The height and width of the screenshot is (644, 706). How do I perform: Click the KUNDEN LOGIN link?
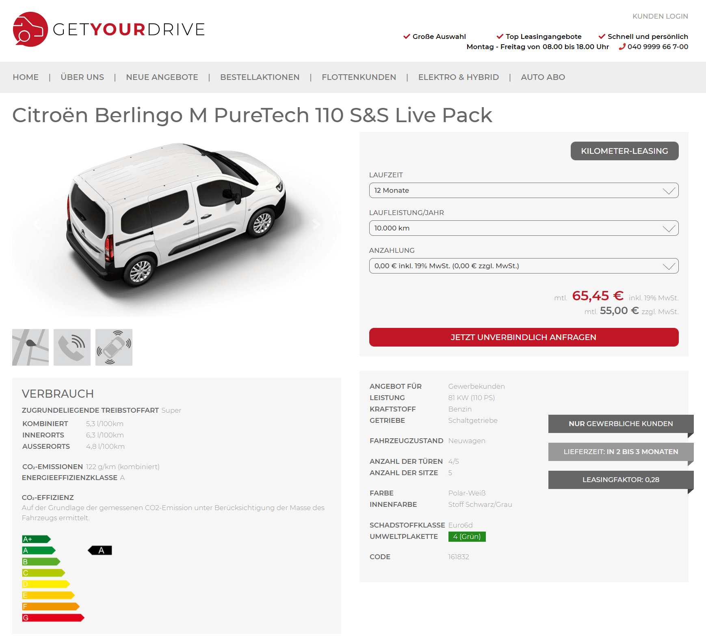tap(660, 16)
